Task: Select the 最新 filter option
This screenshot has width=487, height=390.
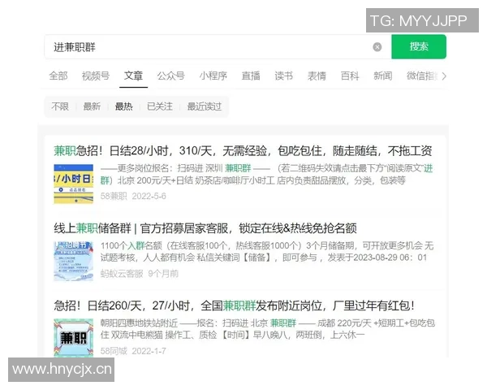Action: point(92,106)
